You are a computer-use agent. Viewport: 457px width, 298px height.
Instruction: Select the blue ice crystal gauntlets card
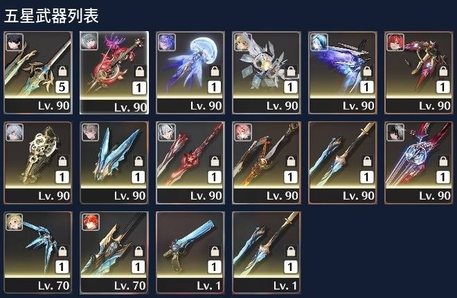114,163
